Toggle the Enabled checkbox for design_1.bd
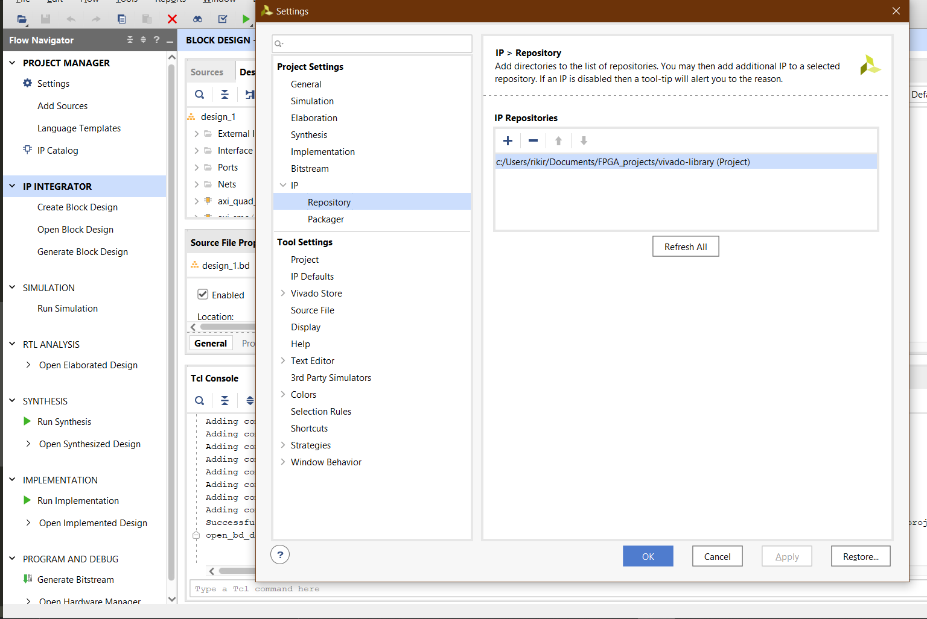 point(203,294)
